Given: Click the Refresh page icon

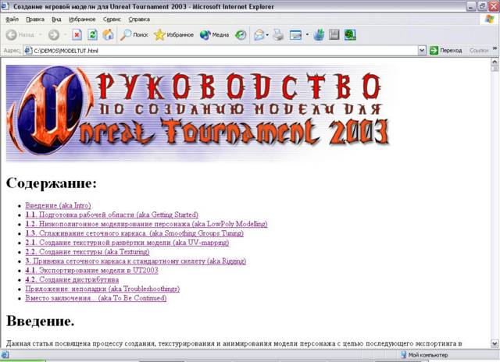Looking at the screenshot, I should point(92,34).
